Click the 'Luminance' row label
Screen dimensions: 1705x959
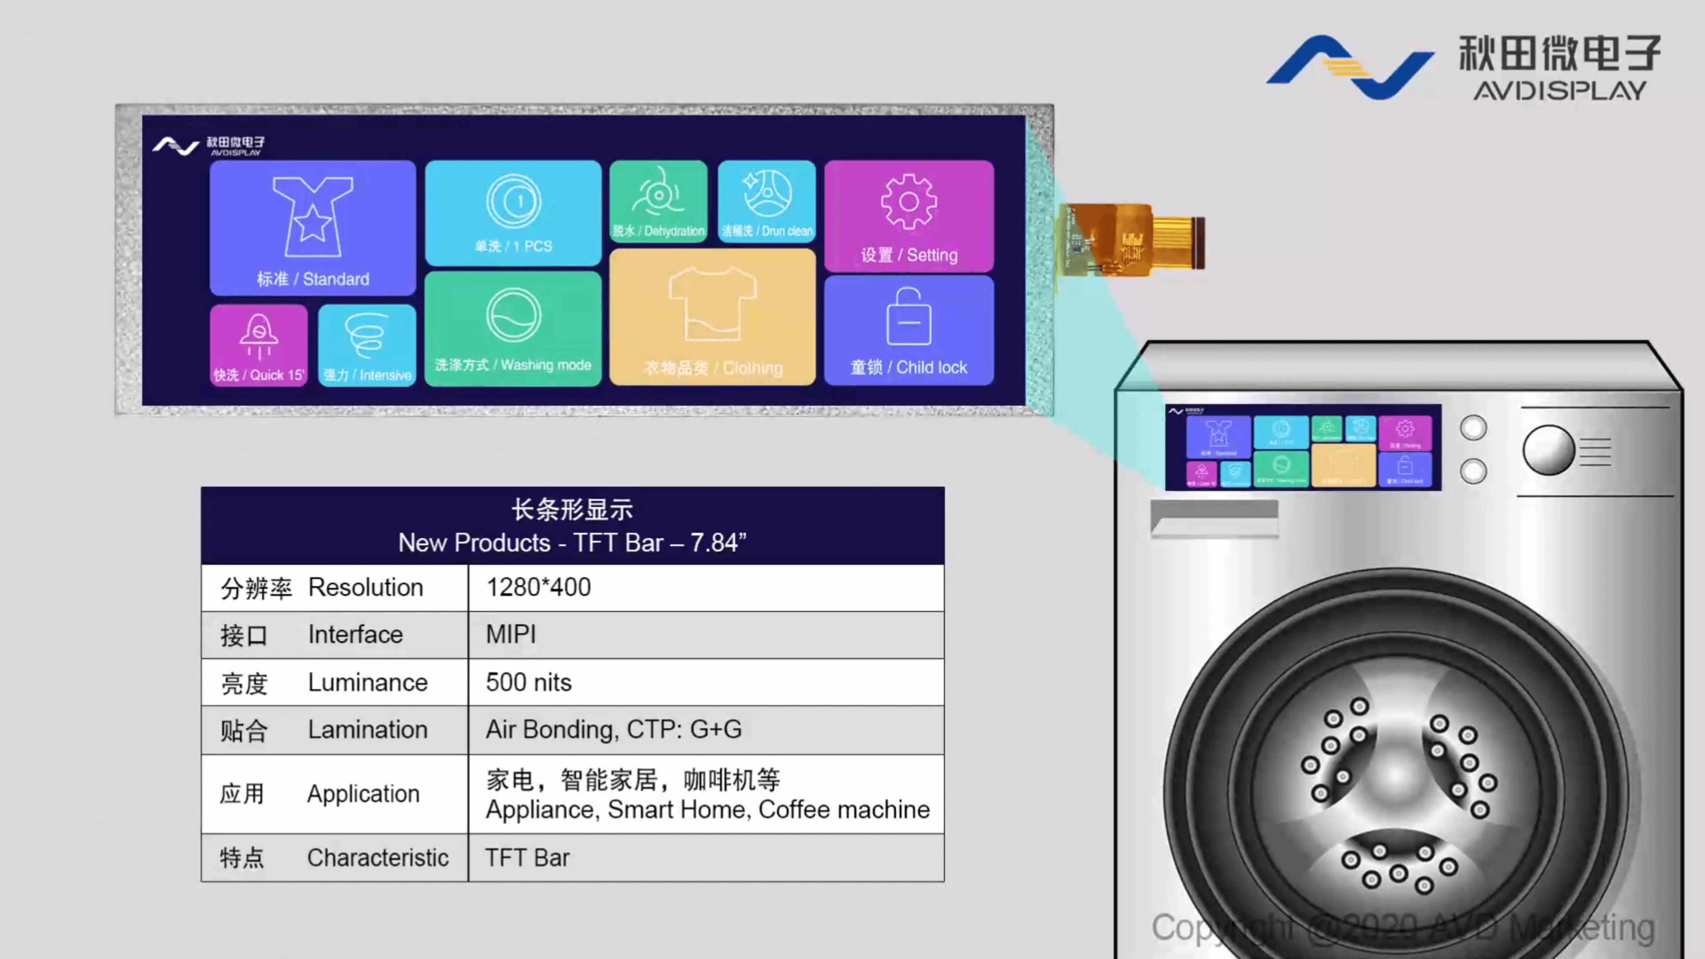tap(368, 682)
